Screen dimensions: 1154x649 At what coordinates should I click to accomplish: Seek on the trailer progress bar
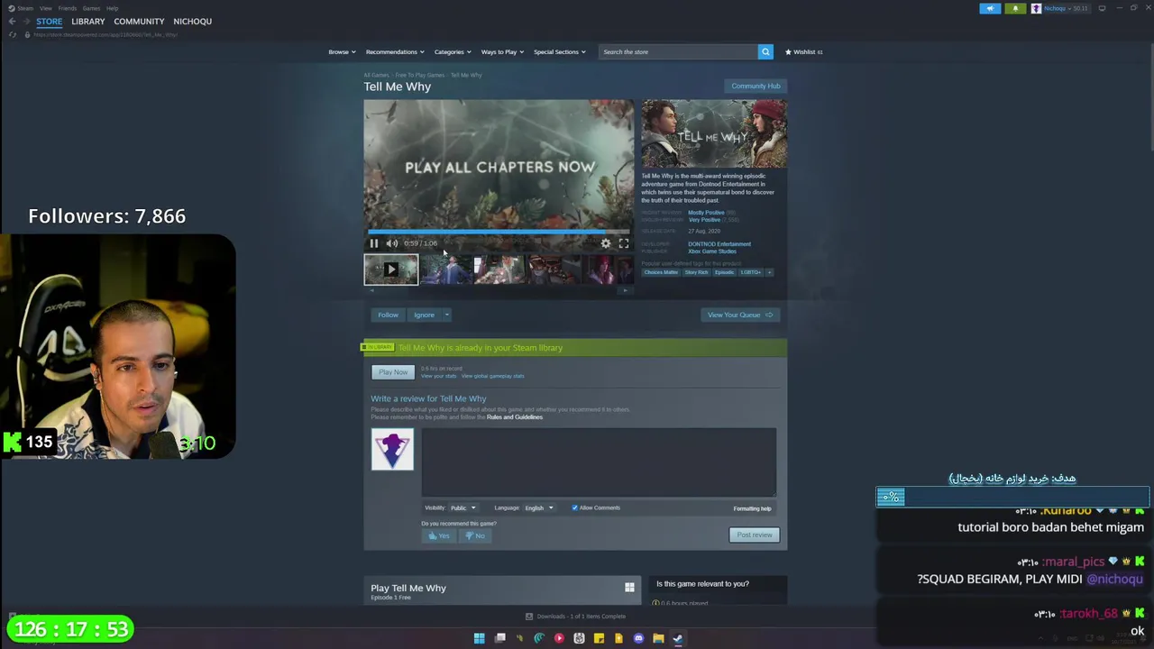(x=499, y=233)
